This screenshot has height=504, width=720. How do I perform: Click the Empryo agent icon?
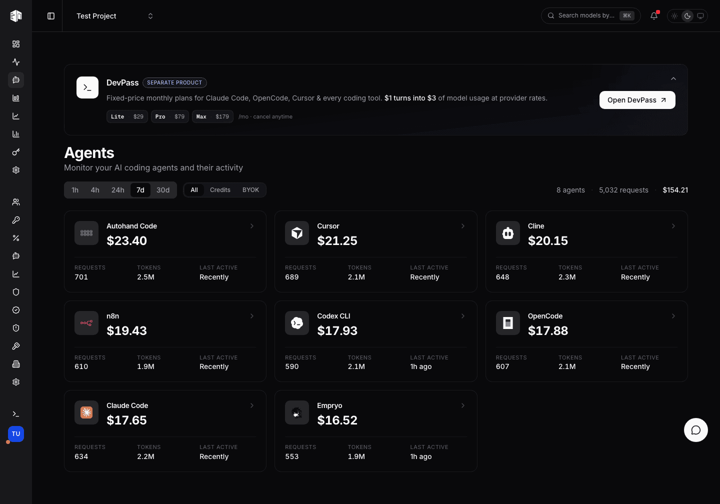coord(297,412)
